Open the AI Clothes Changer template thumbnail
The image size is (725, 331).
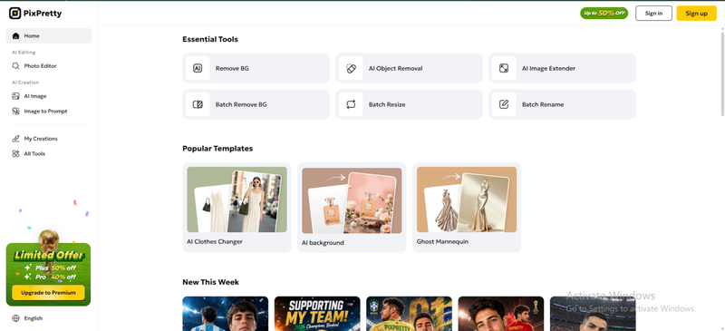click(237, 200)
